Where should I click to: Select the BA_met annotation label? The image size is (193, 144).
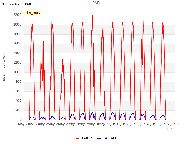pos(33,13)
